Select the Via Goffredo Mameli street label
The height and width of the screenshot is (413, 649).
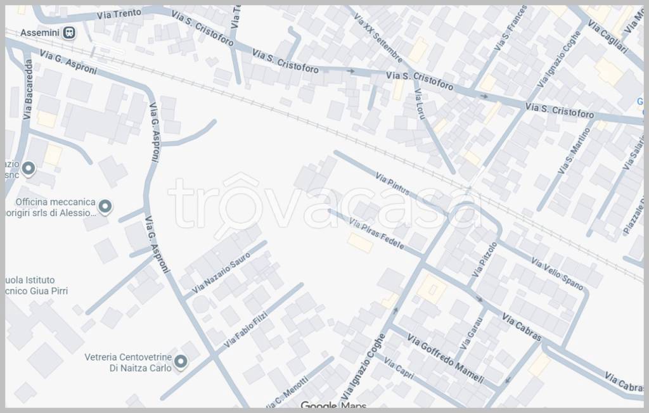pos(445,359)
